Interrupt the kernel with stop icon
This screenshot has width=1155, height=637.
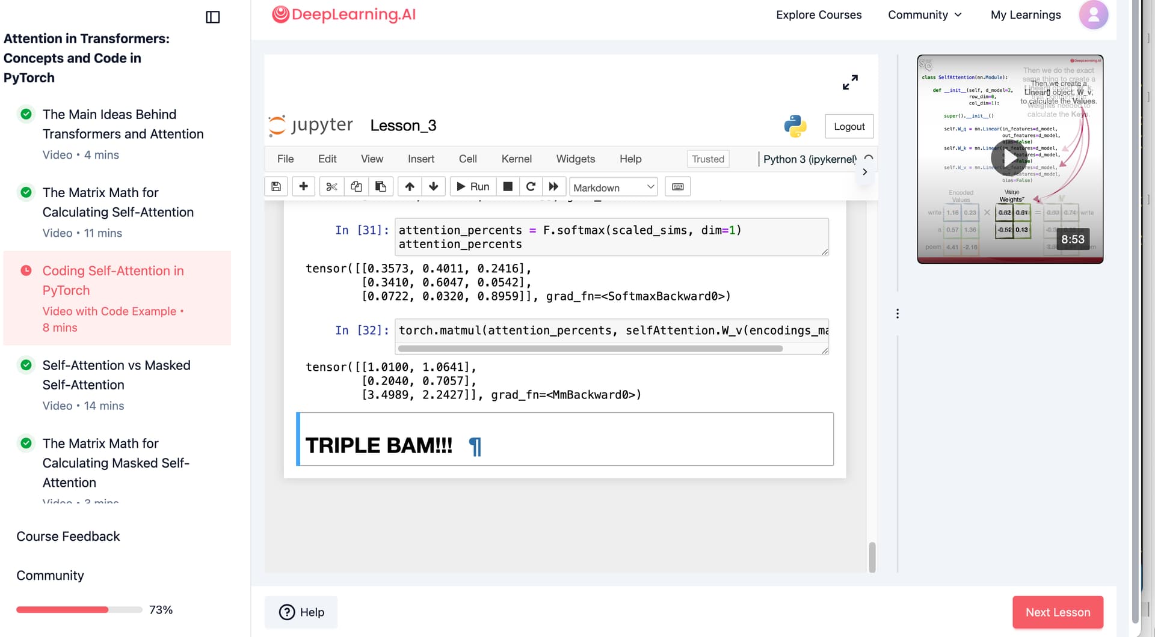coord(508,186)
